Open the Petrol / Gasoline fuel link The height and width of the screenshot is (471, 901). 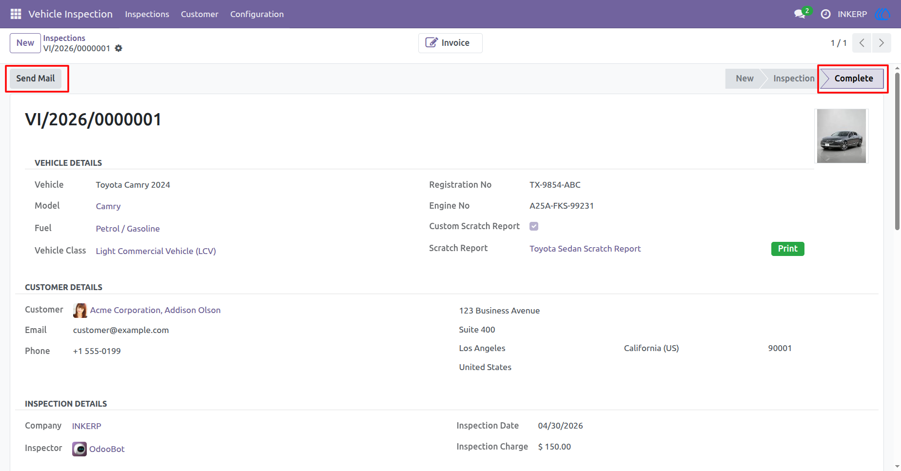click(x=128, y=229)
